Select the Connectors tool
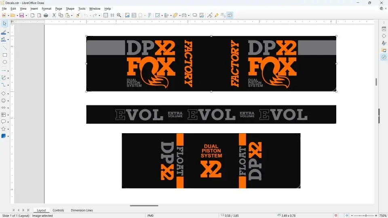Screen dimensions: 388x218 [4, 85]
